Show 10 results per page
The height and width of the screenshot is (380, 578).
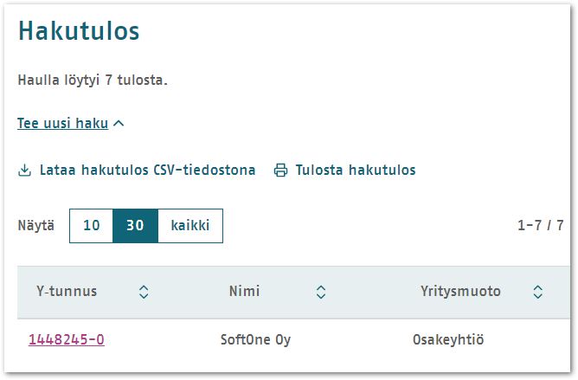pos(91,225)
